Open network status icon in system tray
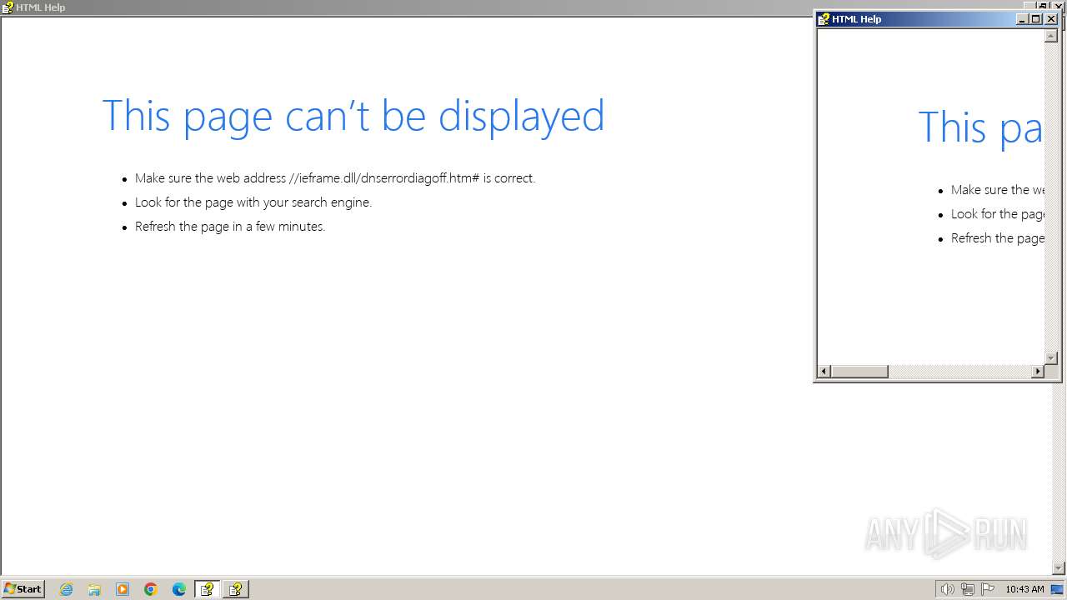The width and height of the screenshot is (1067, 600). [968, 589]
